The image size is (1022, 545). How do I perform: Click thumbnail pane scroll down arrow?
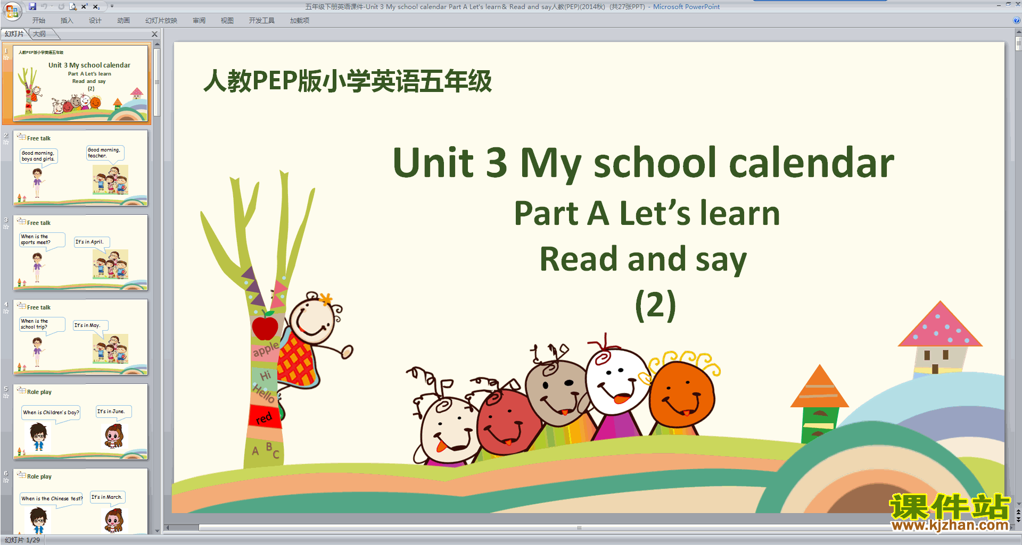pos(157,531)
